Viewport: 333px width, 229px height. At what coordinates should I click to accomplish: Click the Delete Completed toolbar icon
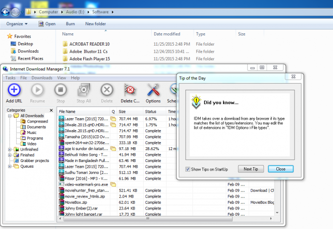point(130,90)
